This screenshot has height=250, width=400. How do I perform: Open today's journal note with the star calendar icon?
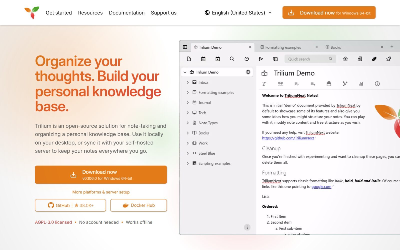click(218, 59)
